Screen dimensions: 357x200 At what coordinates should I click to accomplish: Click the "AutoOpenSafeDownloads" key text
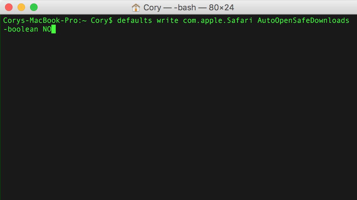[x=303, y=21]
